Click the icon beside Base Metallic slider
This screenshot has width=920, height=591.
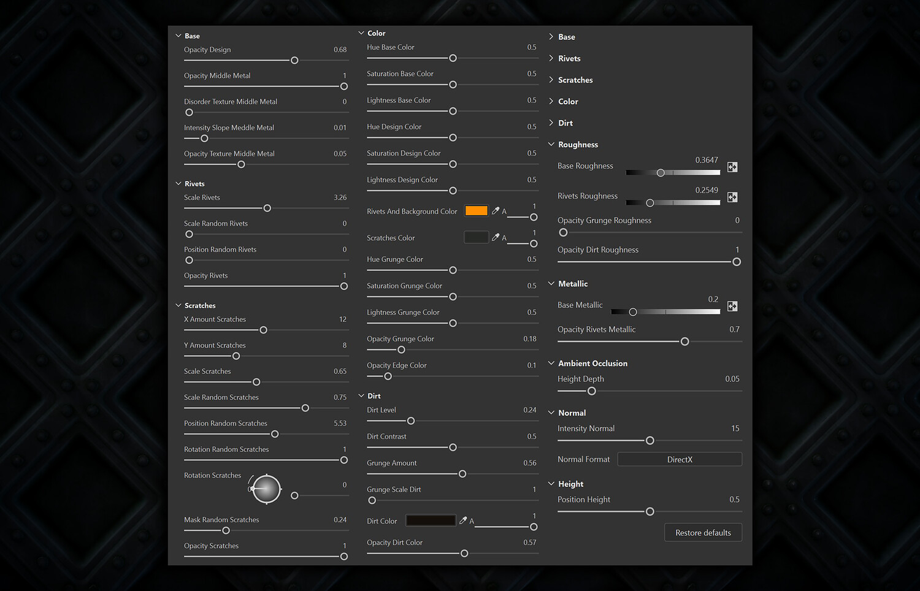[732, 306]
